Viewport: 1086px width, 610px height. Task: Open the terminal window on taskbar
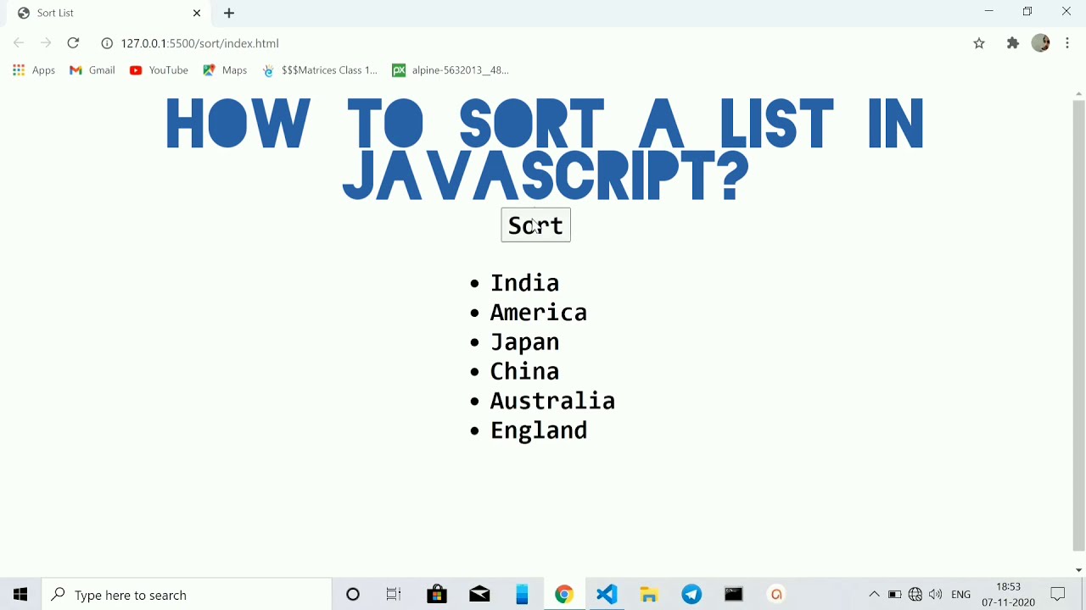(734, 595)
